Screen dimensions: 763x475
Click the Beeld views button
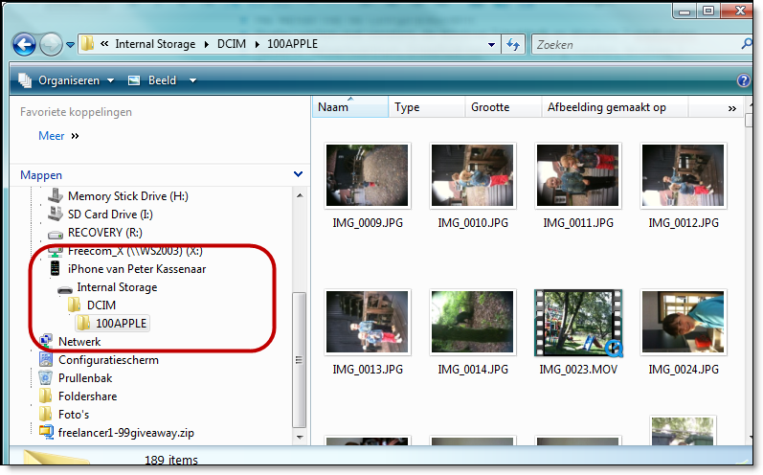[x=152, y=80]
